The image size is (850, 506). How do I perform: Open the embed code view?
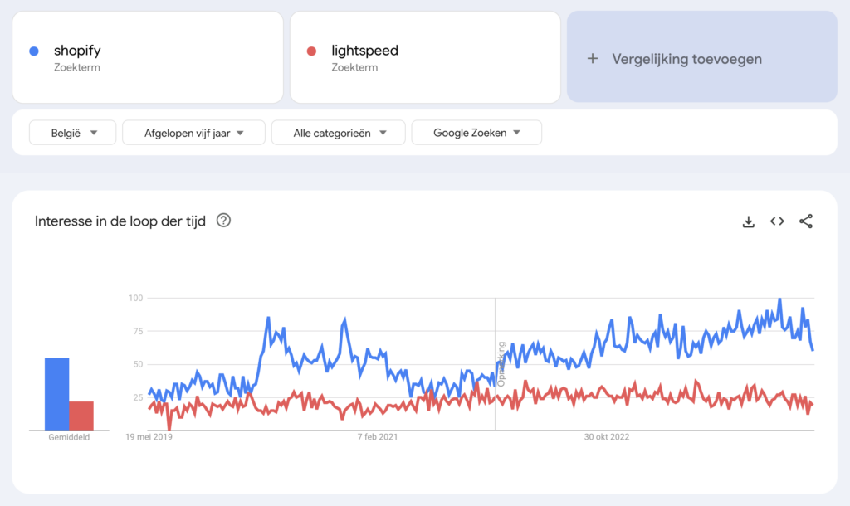777,221
